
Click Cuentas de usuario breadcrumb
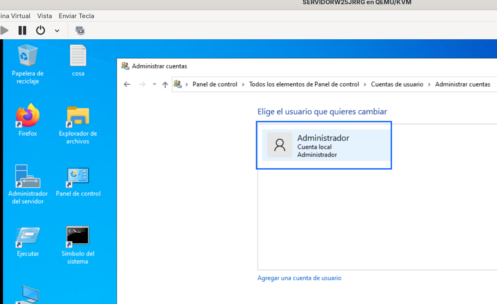tap(397, 84)
